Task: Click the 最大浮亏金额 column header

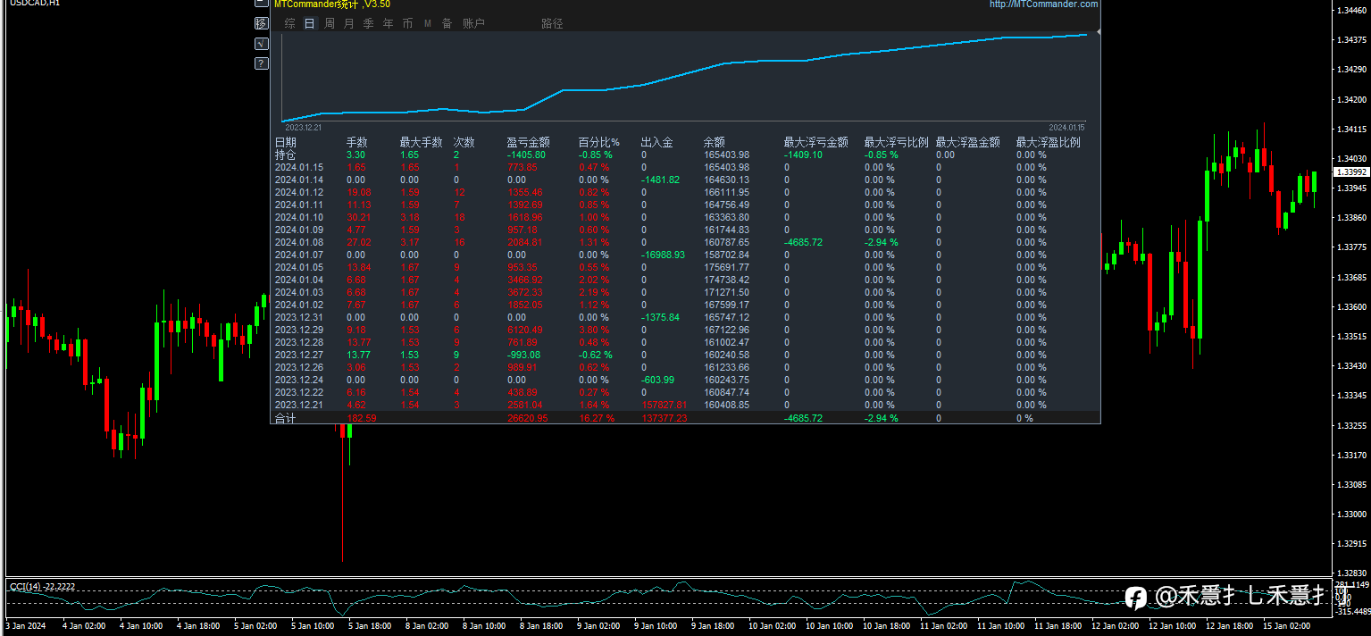Action: (x=815, y=142)
